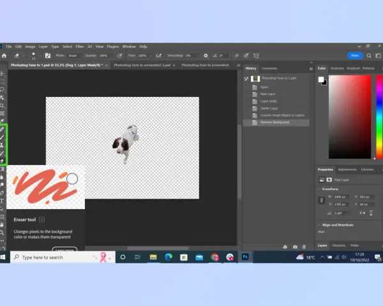Select the Spot Healing Brush tool
Screen dimensions: 383x306
point(2,129)
